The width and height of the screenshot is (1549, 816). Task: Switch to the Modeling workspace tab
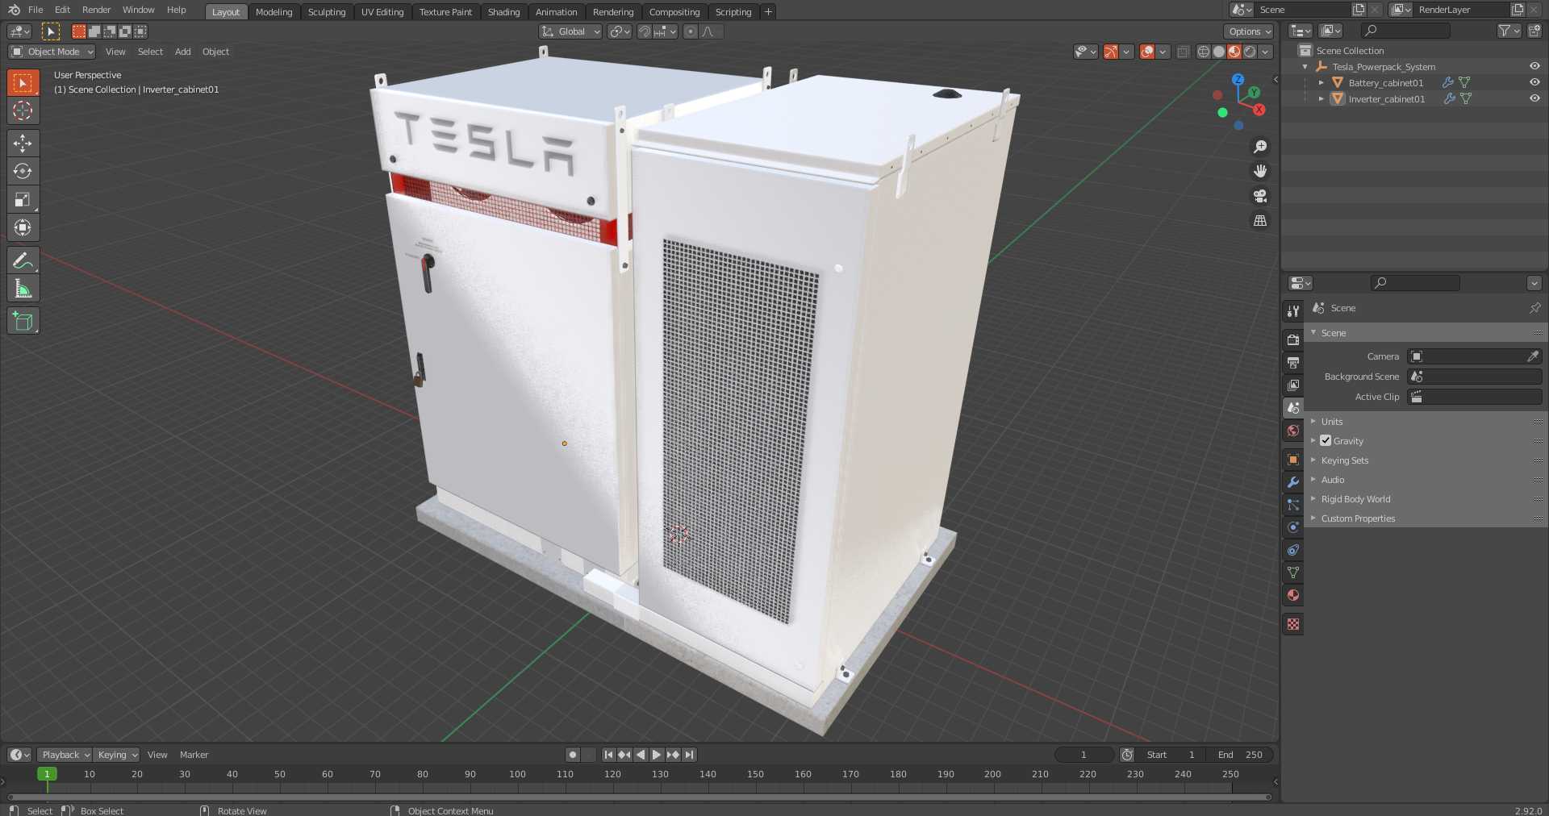coord(273,12)
